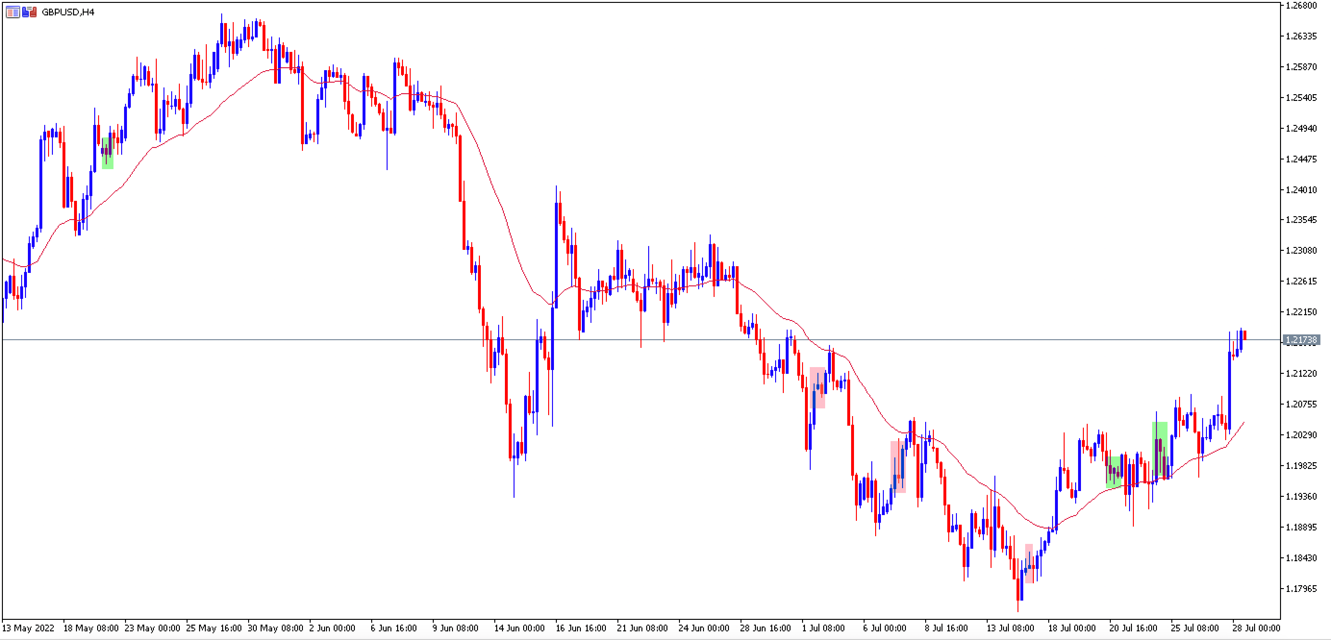Click the 14 Jun 00:00 date label
Screen dimensions: 1331x640
point(519,628)
